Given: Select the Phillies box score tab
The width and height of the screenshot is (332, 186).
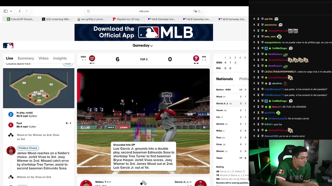Looking at the screenshot, I should [244, 79].
